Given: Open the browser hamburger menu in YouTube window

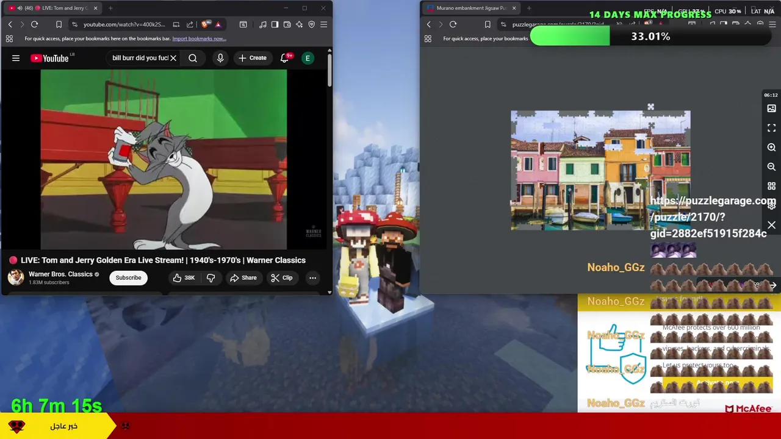Looking at the screenshot, I should pos(323,24).
